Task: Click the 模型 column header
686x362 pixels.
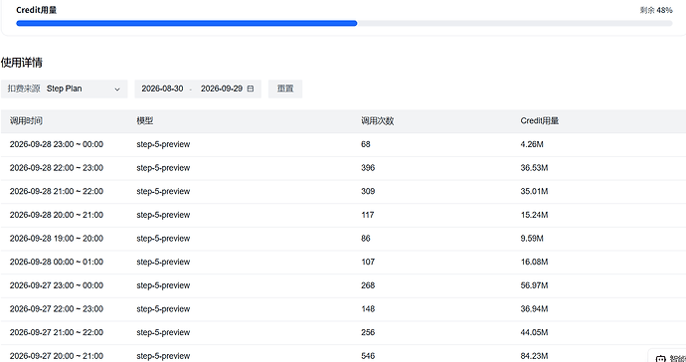Action: pos(145,121)
